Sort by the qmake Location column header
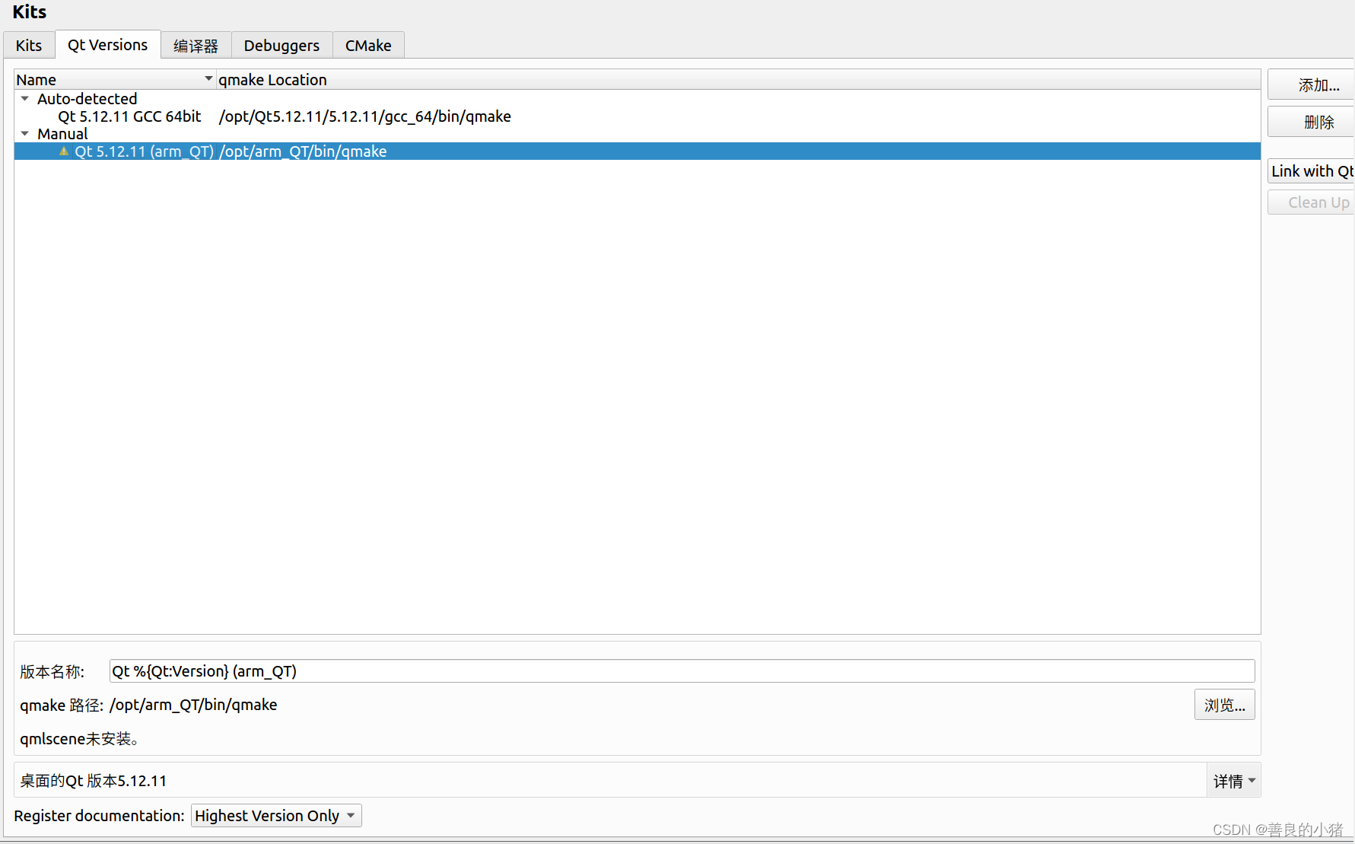 coord(738,80)
